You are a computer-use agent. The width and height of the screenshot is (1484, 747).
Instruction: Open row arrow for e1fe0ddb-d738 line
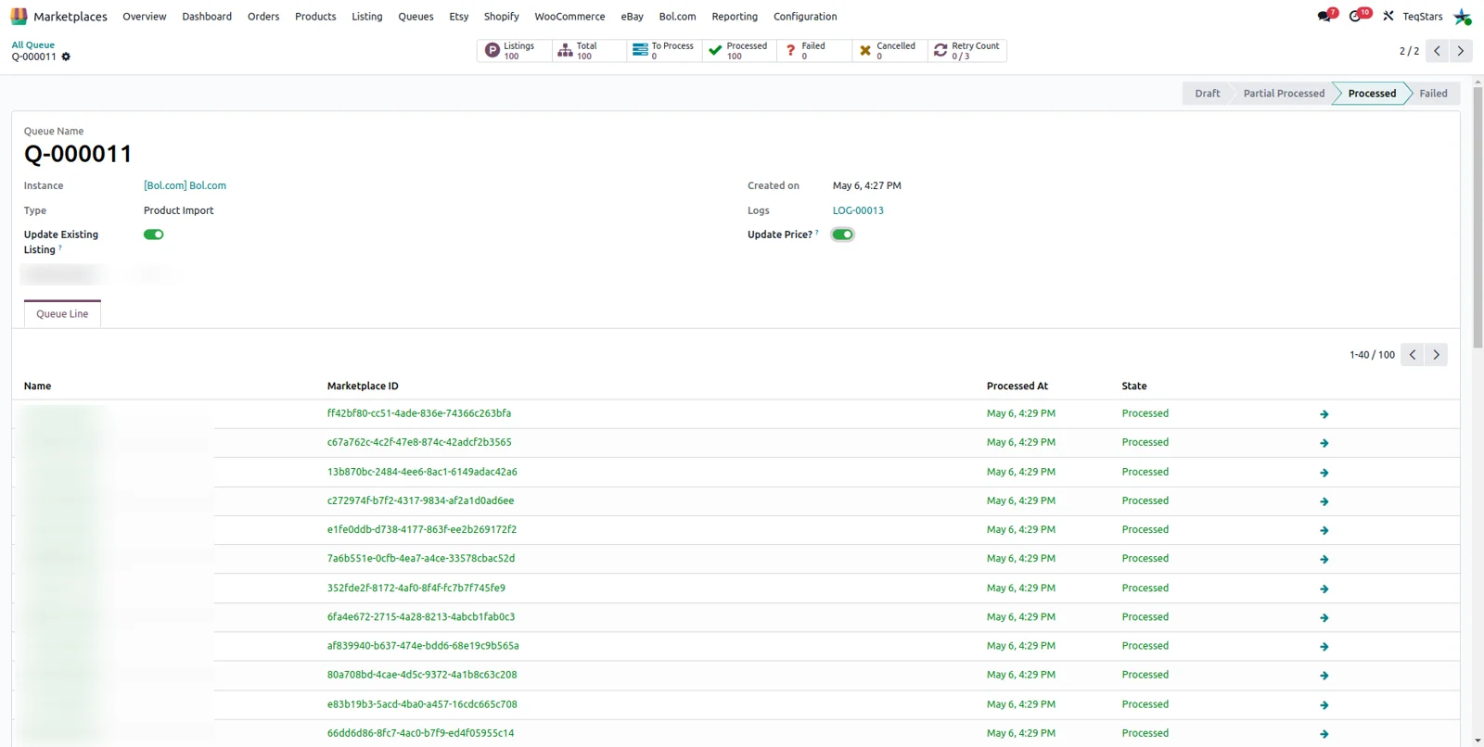pos(1324,530)
